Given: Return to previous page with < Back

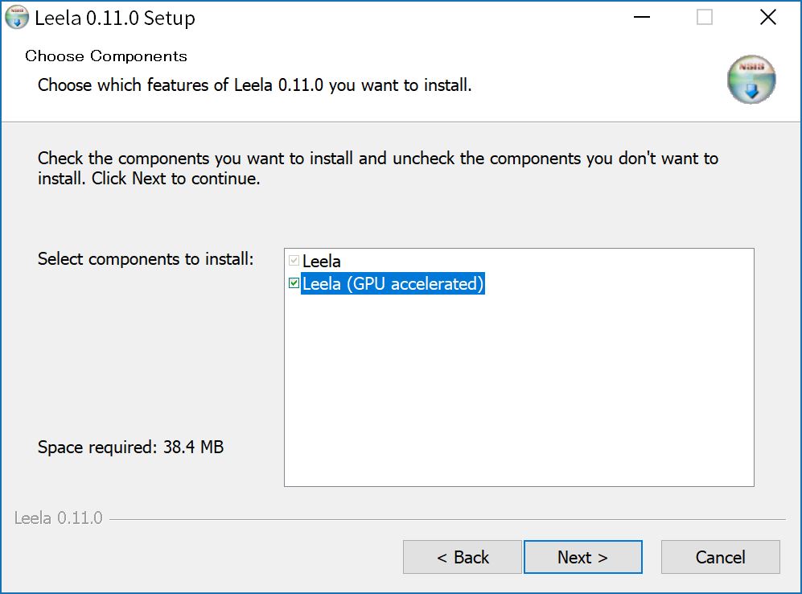Looking at the screenshot, I should (463, 557).
